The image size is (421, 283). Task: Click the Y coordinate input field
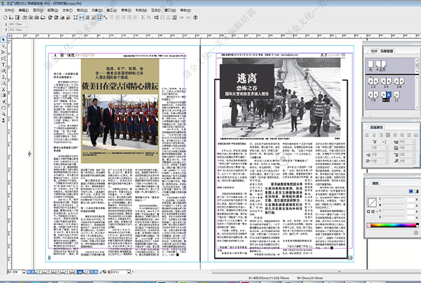pos(17,30)
